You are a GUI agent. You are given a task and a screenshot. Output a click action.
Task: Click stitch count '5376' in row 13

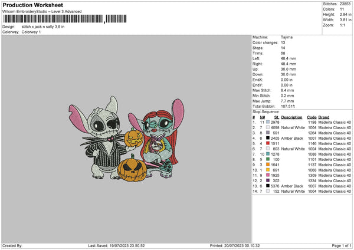tap(275, 186)
